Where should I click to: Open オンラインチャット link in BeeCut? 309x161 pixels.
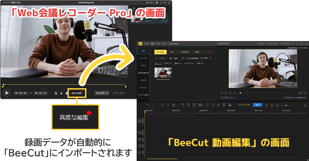point(272,44)
